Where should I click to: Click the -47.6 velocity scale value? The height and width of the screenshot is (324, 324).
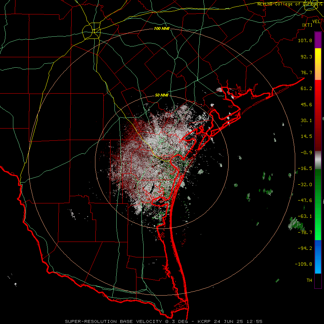pos(305,201)
